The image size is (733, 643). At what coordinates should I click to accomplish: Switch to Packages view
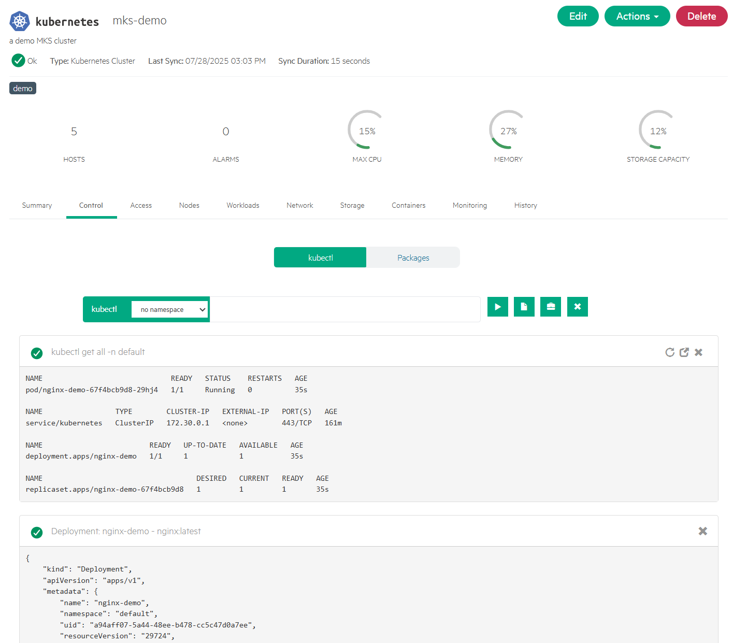(x=413, y=257)
